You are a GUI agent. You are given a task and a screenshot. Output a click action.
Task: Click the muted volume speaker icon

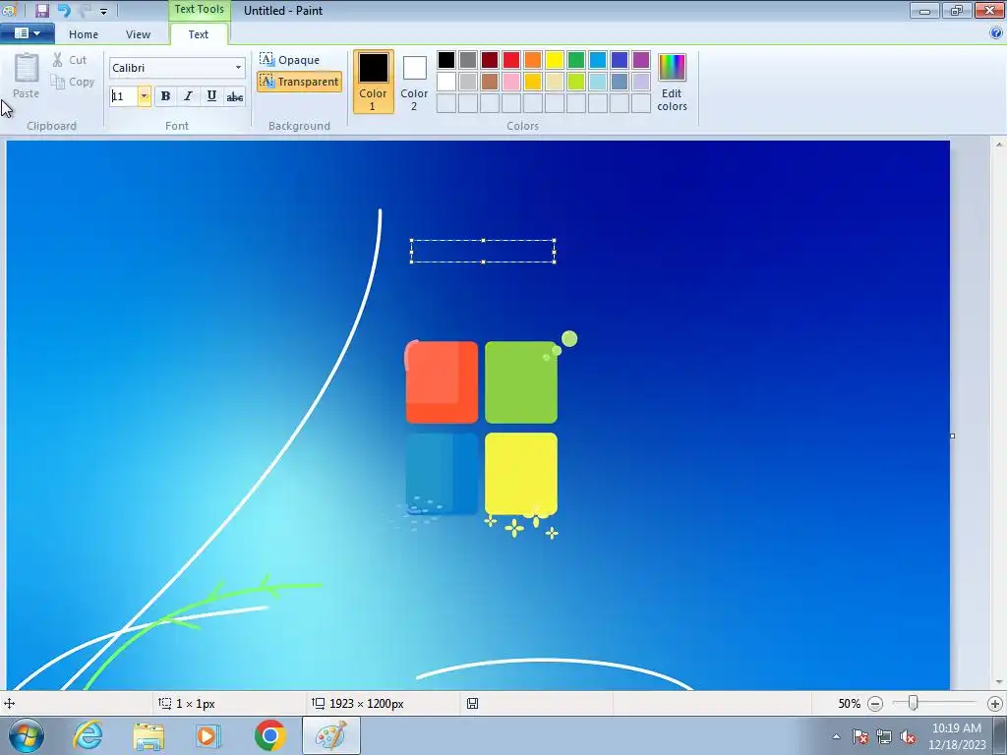908,736
